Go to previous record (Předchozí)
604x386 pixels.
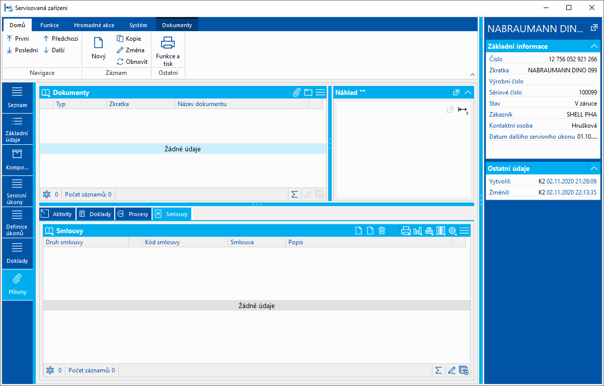(60, 38)
